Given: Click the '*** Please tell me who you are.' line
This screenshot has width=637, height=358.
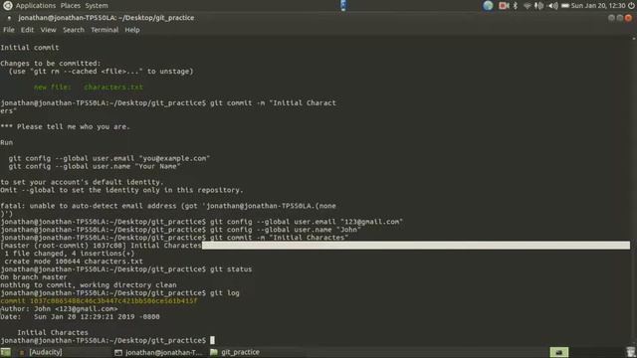Looking at the screenshot, I should [x=65, y=126].
